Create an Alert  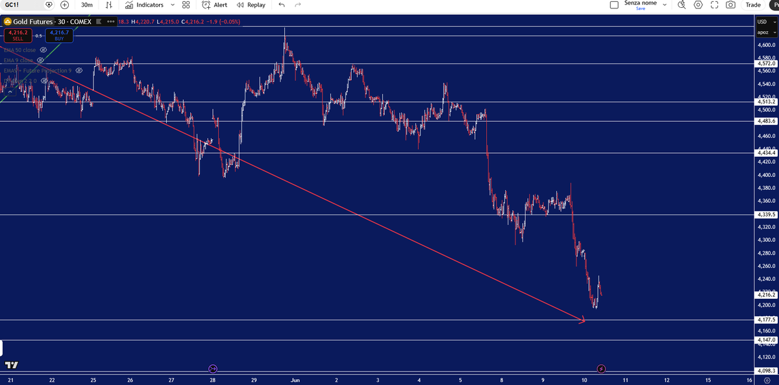[215, 5]
